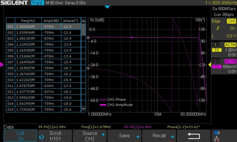Click the channel 2 ground marker on left edge
This screenshot has height=142, width=237.
(1, 65)
